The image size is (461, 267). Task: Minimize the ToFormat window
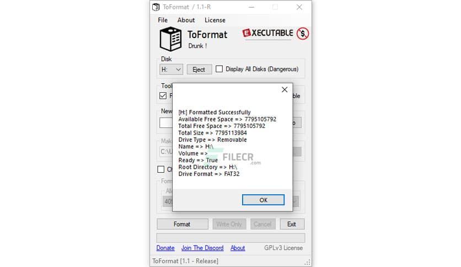click(251, 7)
